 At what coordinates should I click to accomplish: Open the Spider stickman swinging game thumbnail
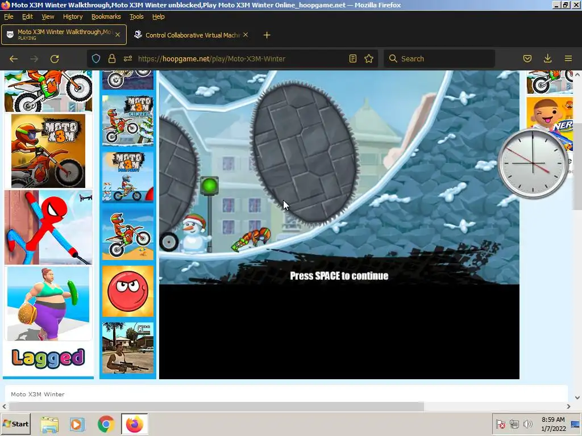[x=48, y=227]
